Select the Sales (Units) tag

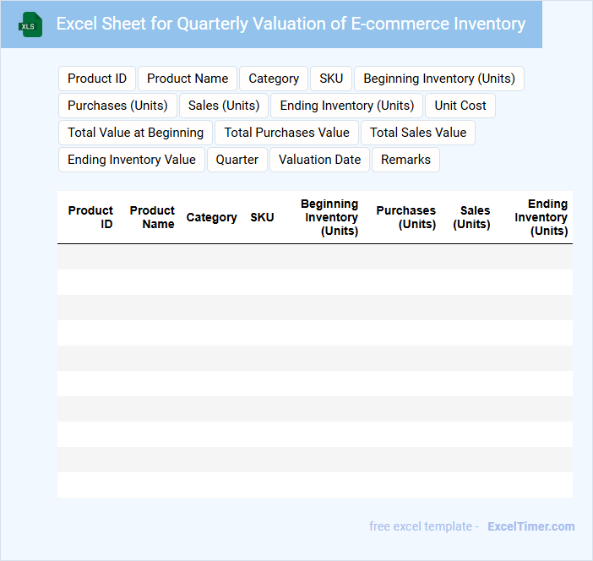224,106
